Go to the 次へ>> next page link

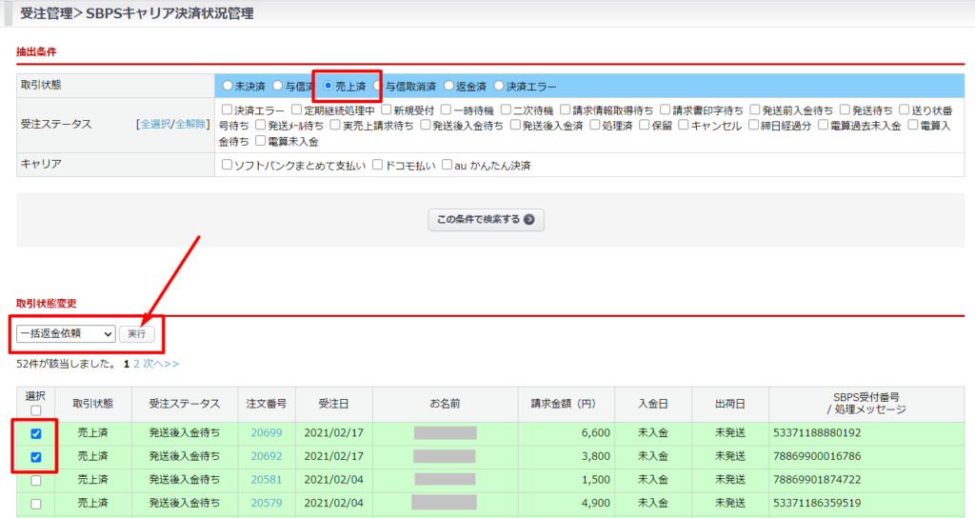point(161,364)
